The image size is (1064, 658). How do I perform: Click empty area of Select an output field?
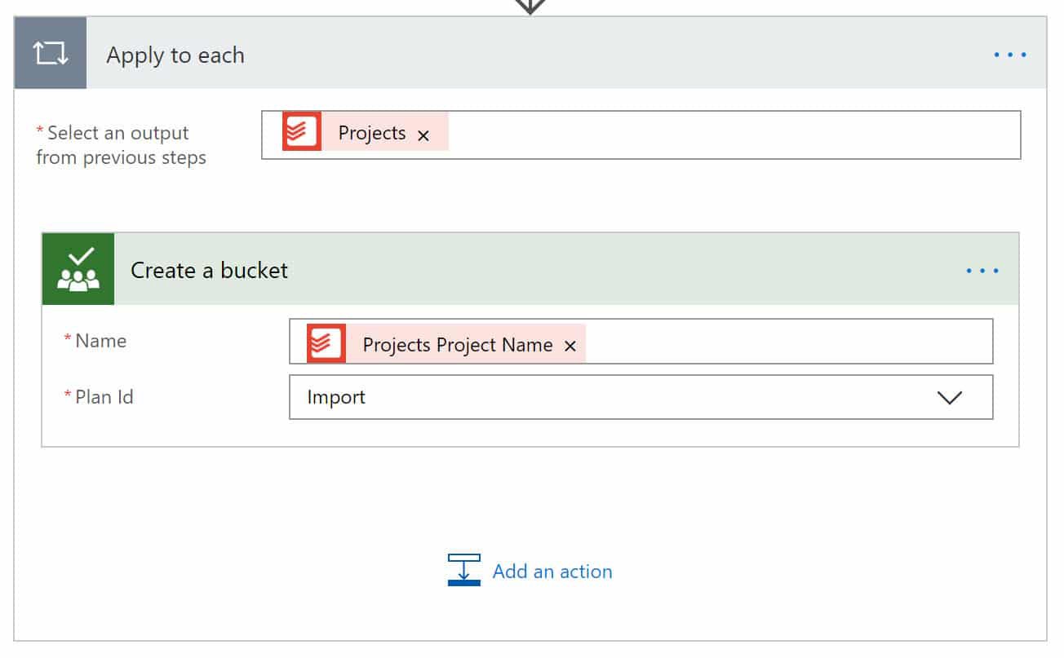733,135
